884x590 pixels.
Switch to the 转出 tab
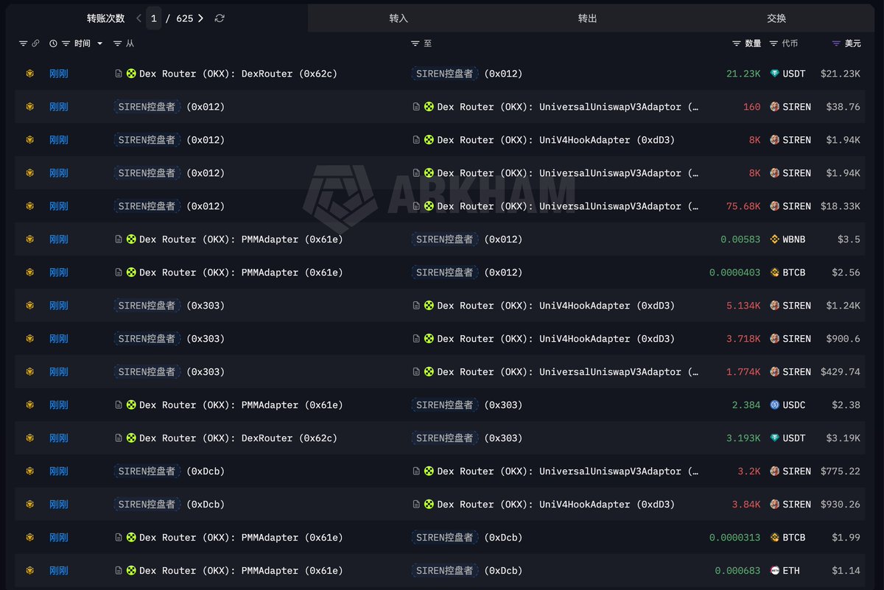[x=587, y=18]
